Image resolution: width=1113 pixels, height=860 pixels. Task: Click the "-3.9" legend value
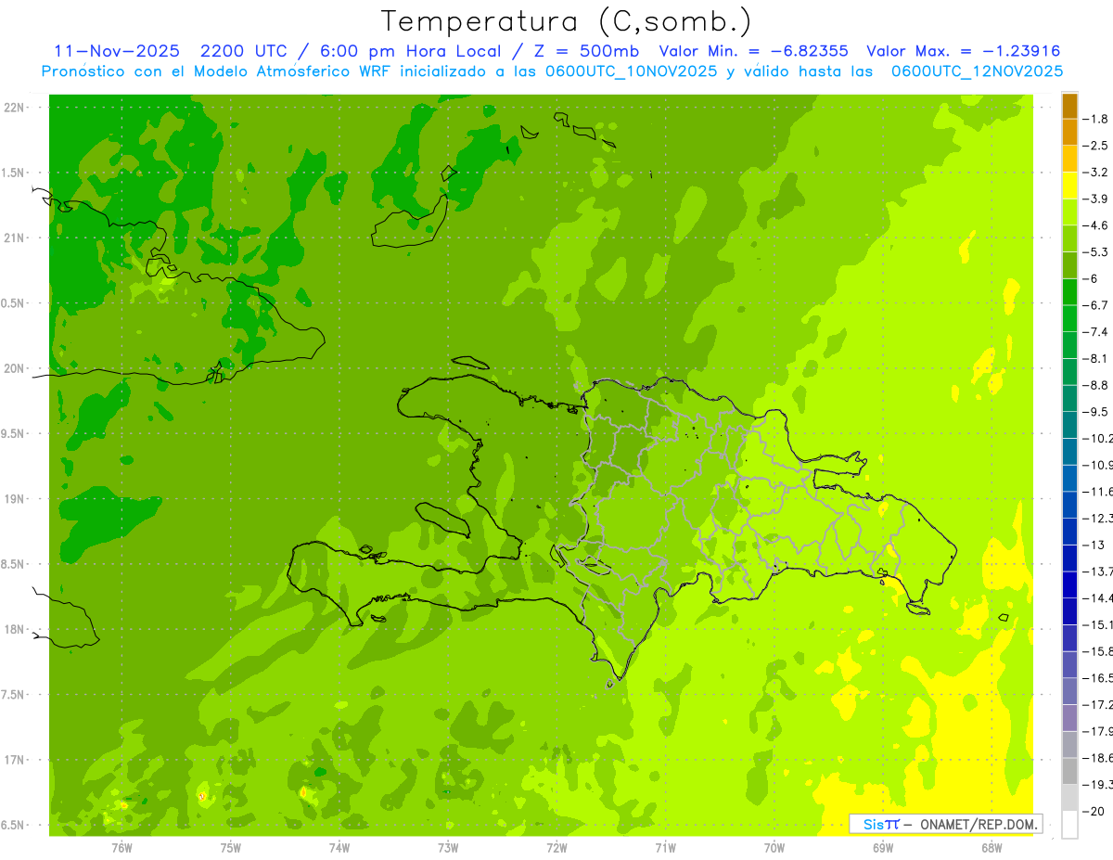pyautogui.click(x=1096, y=199)
